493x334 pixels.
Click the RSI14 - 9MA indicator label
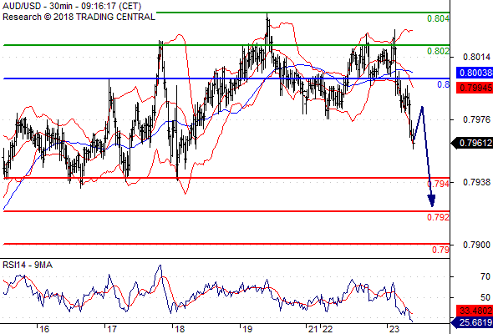28,265
